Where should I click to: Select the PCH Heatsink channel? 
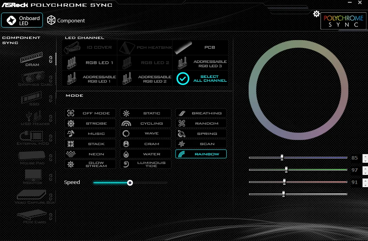(145, 48)
